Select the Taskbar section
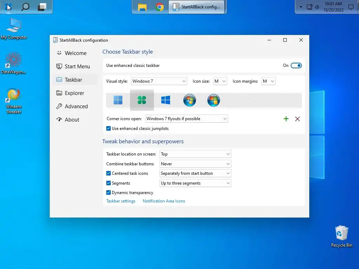Screen dimensions: 359x269 click(76, 80)
